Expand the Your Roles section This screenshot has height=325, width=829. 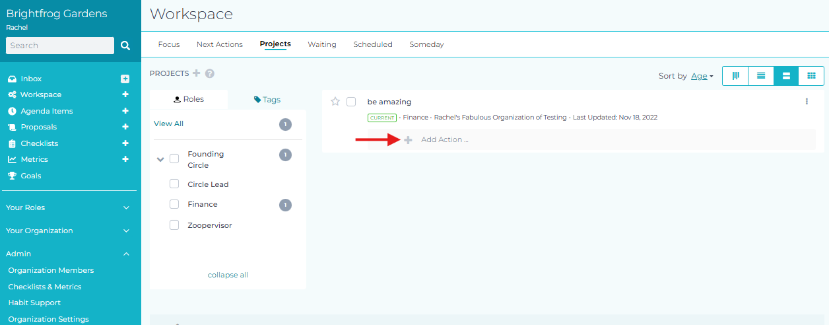[126, 207]
